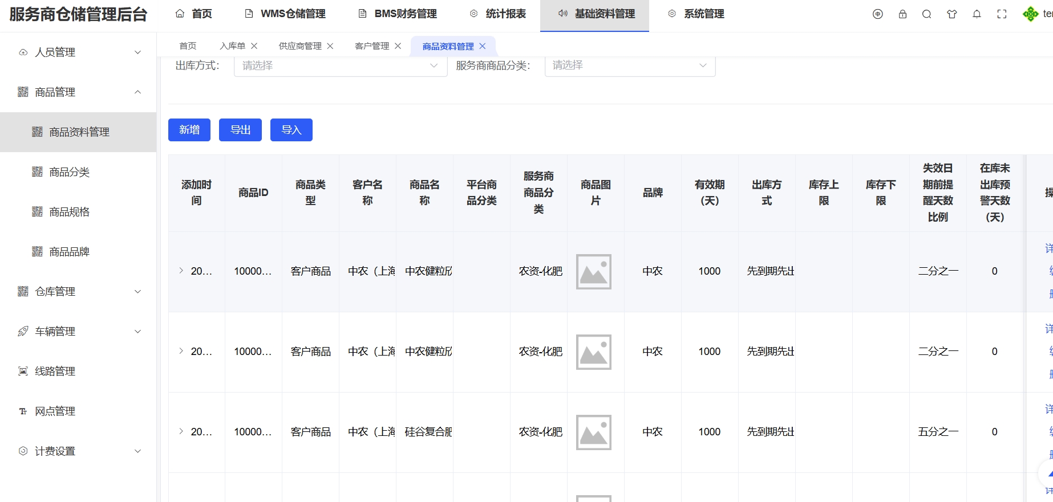Screen dimensions: 1053x502
Task: Open the theme shirt icon
Action: 951,14
